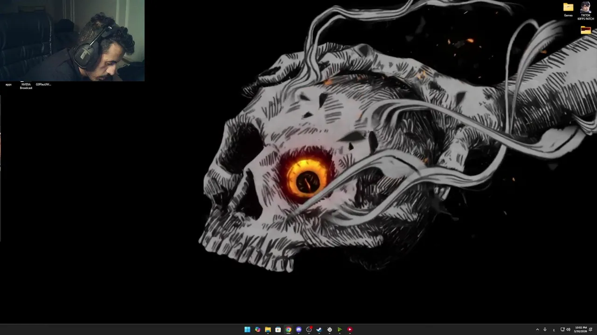Select the TIKTOK 60FPS PATCH desktop shortcut

585,11
